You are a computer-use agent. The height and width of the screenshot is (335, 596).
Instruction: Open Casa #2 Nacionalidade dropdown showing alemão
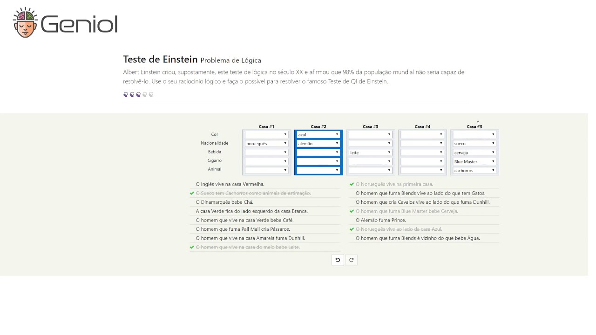(318, 143)
